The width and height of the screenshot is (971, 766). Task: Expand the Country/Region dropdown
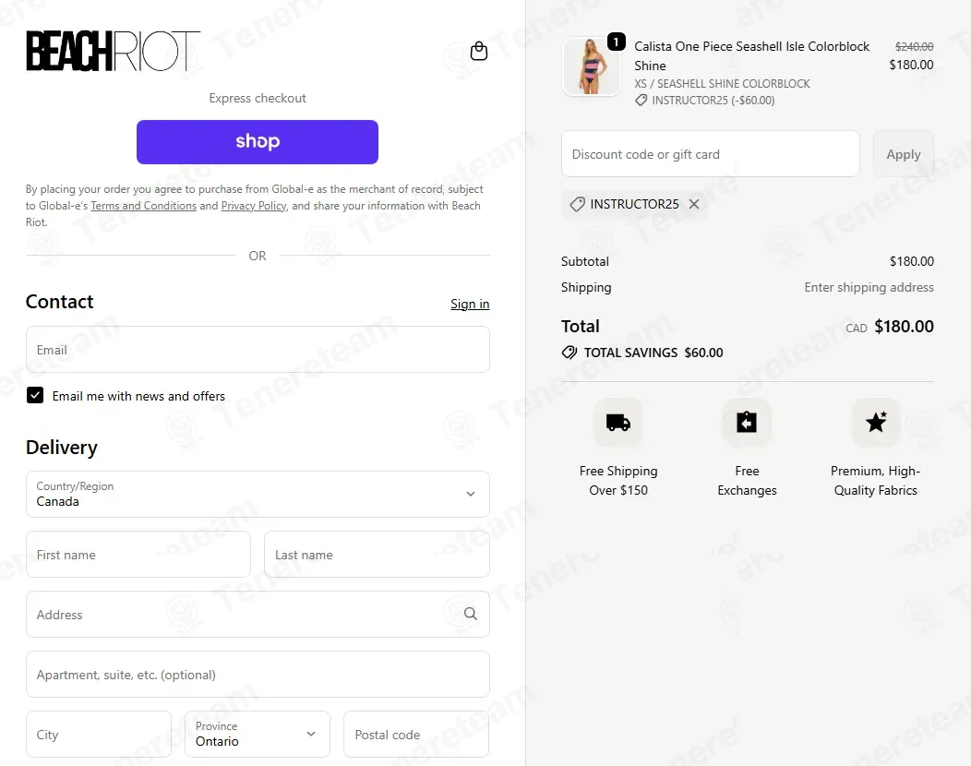point(258,494)
